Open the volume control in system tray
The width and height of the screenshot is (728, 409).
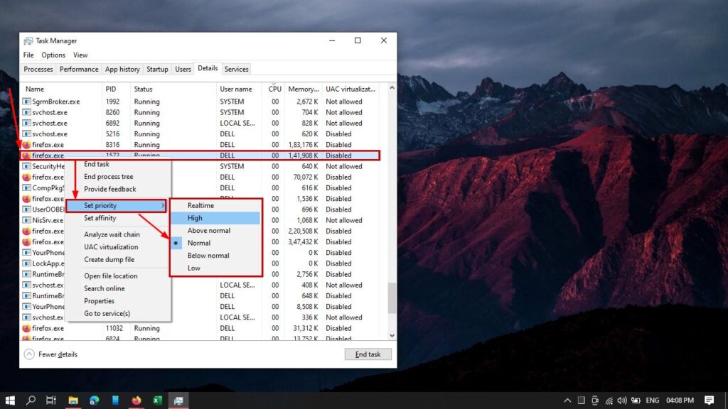pyautogui.click(x=622, y=400)
